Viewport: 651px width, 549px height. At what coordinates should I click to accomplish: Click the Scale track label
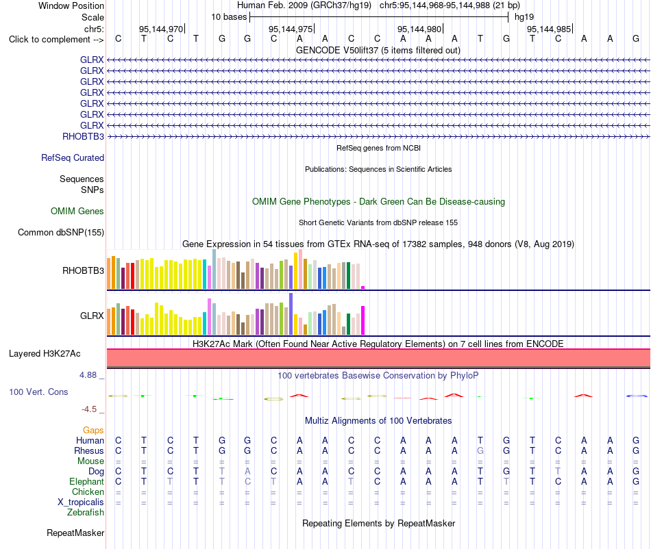[x=93, y=17]
